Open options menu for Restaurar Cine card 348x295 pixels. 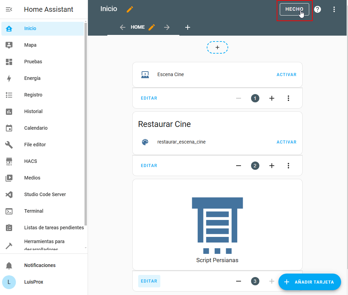coord(288,166)
